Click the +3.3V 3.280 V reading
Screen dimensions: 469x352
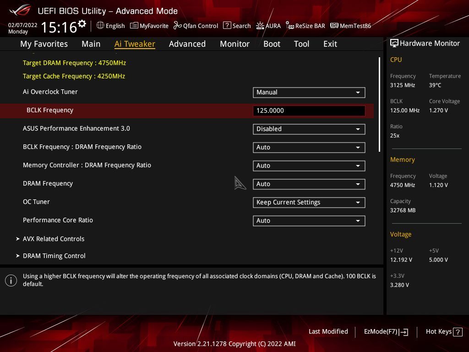tap(399, 285)
